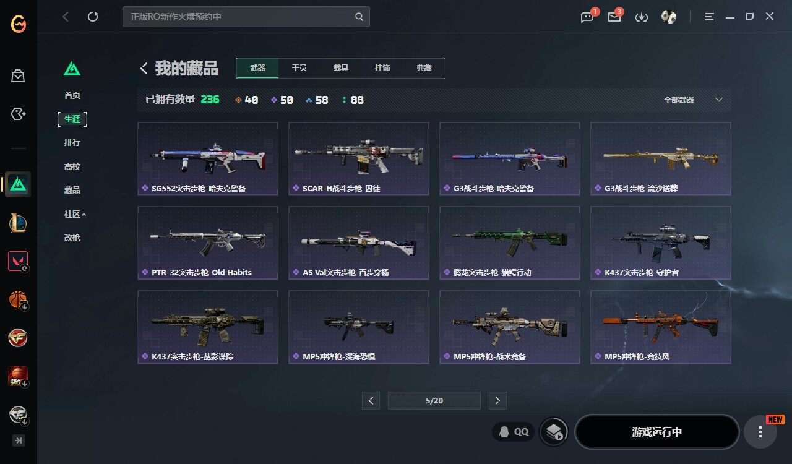Switch to the 载具 tab
The height and width of the screenshot is (464, 792).
pyautogui.click(x=341, y=68)
